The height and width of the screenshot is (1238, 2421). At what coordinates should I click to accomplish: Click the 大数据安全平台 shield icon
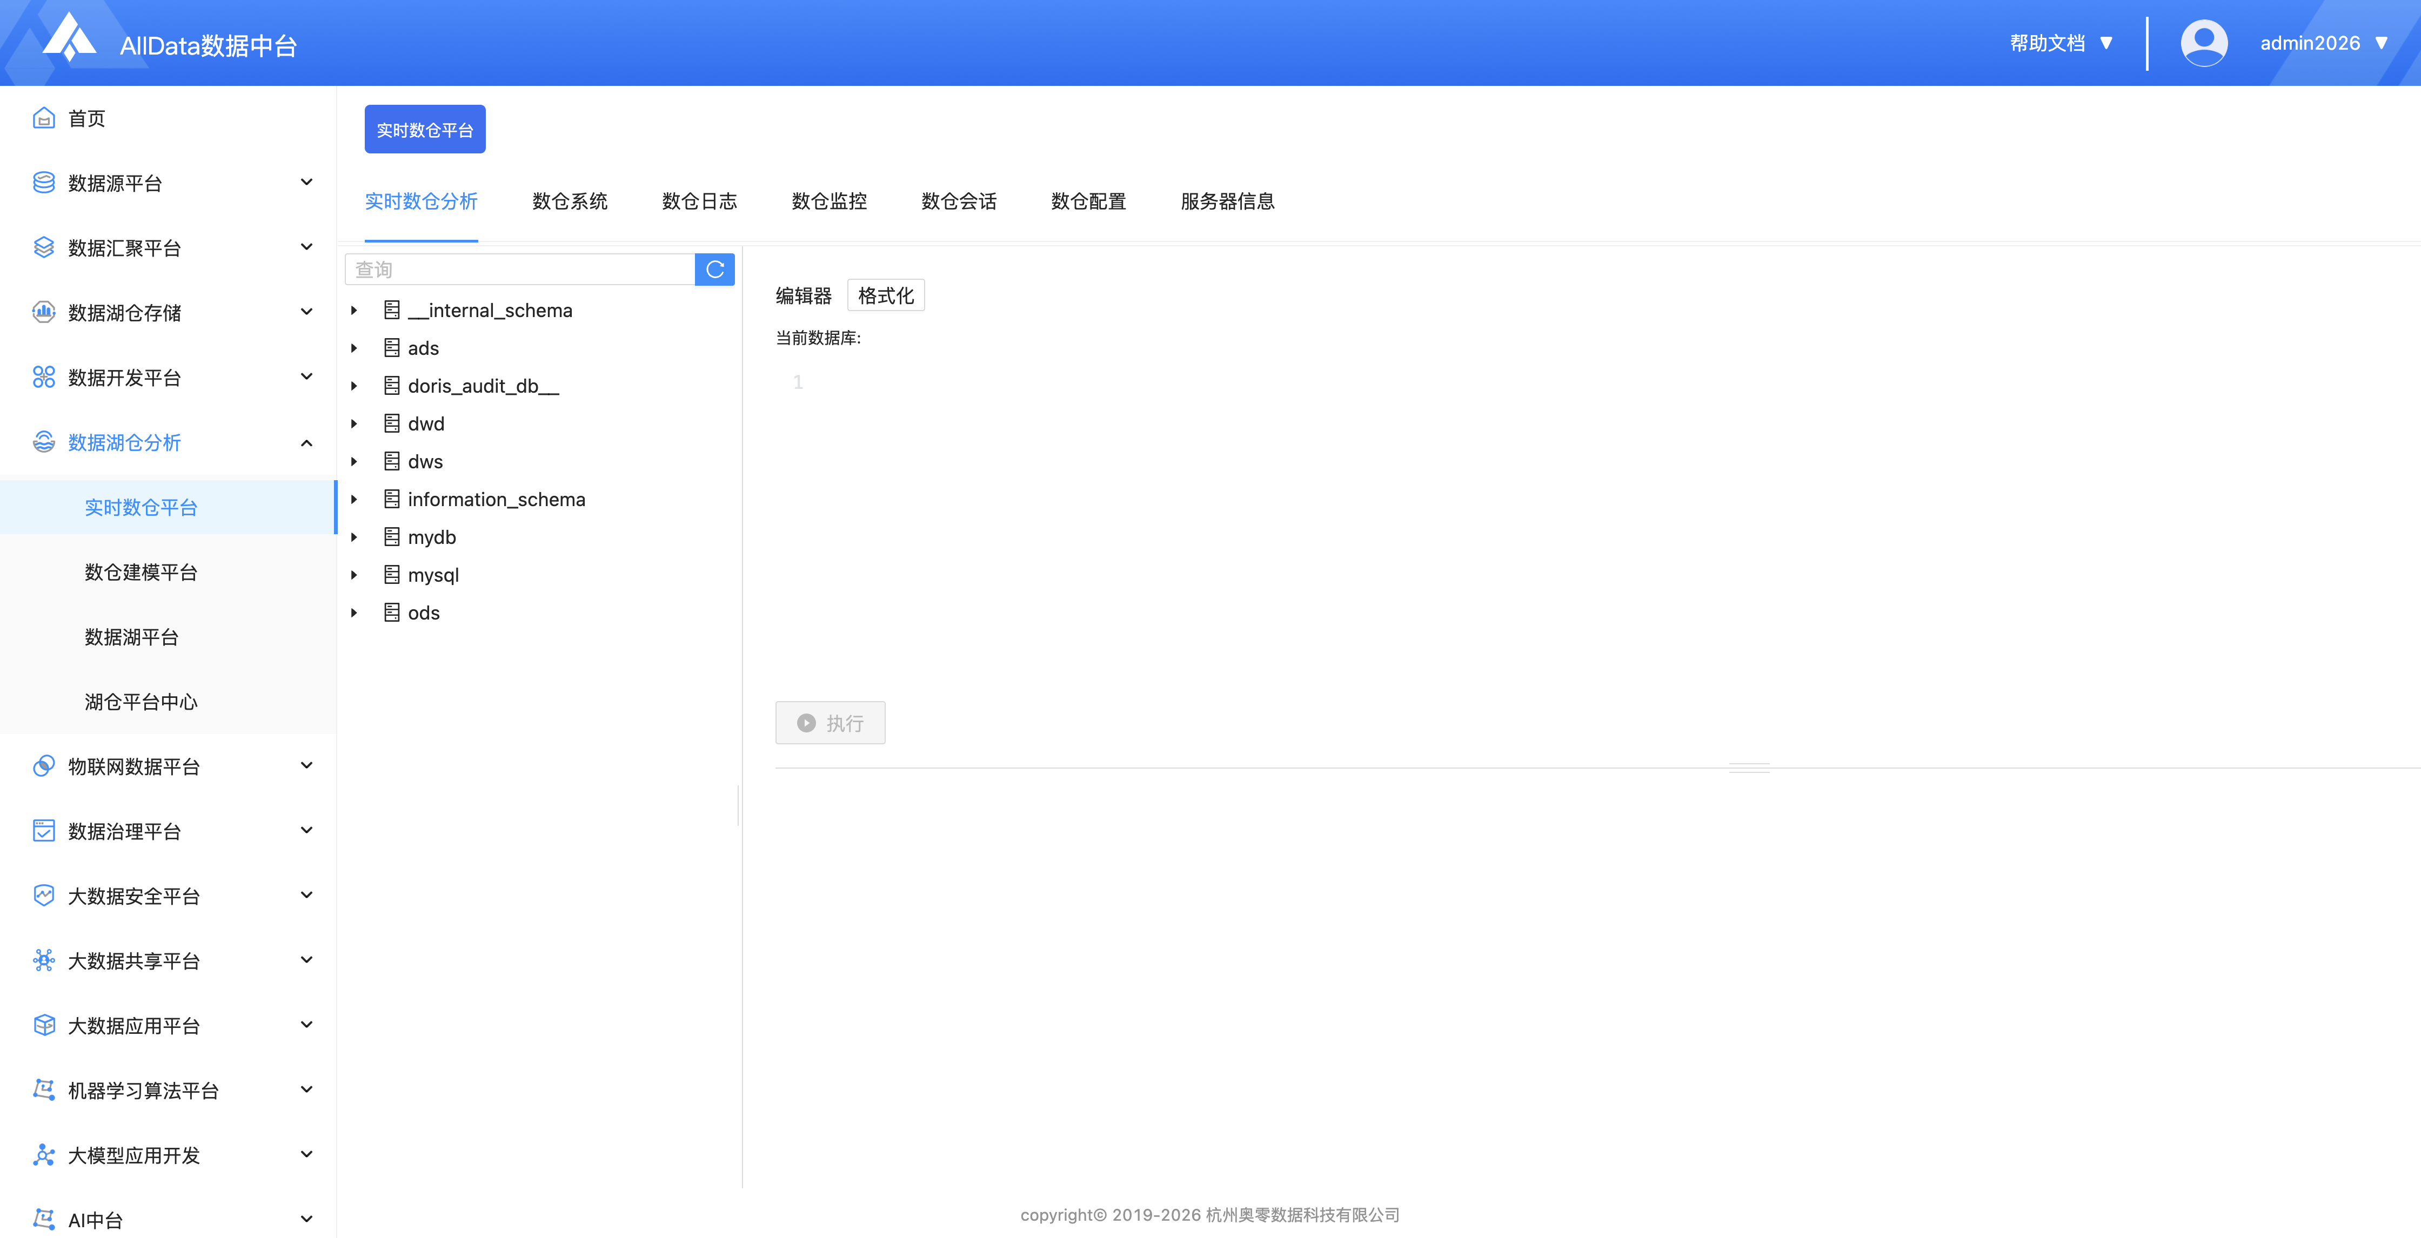[43, 895]
